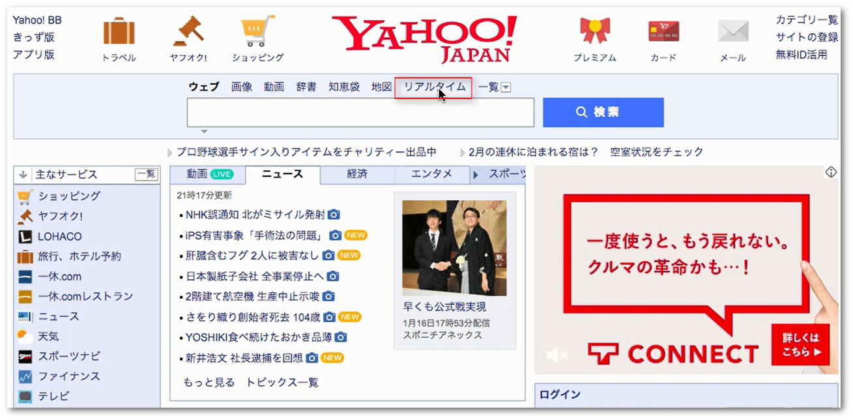
Task: Expand the arrow below the search box
Action: click(204, 131)
